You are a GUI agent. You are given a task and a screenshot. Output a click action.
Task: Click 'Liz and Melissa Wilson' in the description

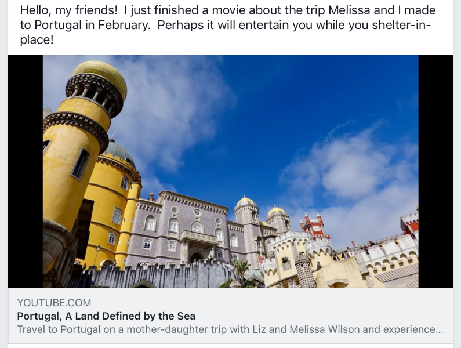(311, 329)
